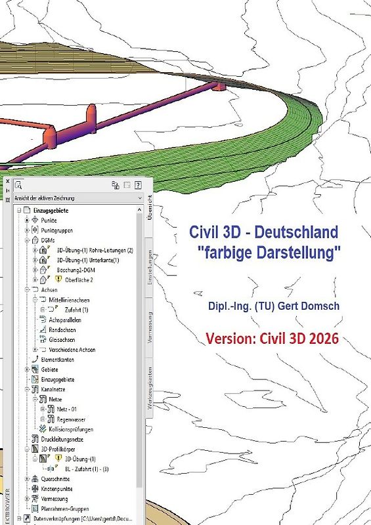Expand the Querschnitte tree node

coord(27,479)
